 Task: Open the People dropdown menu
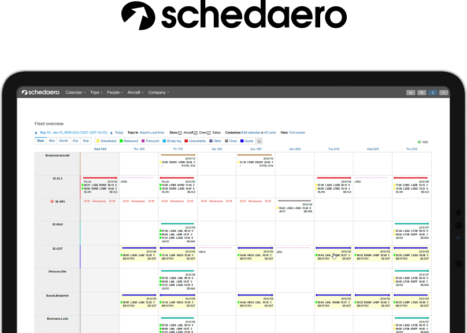coord(114,92)
